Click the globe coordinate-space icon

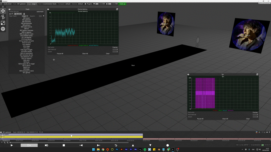3,29
